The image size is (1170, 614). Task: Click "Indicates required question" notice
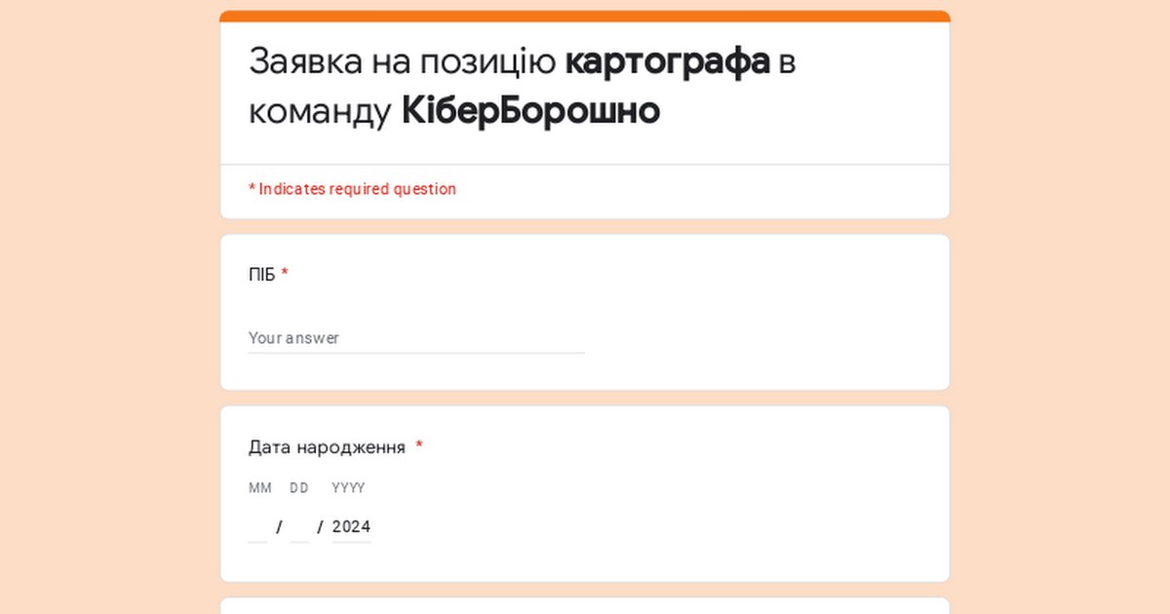[x=357, y=189]
